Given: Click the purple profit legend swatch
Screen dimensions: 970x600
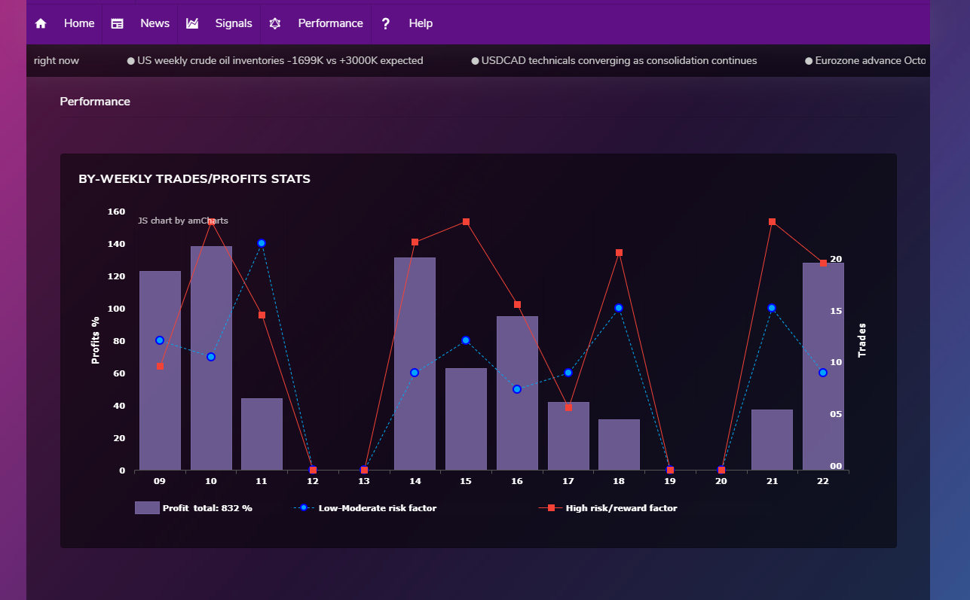Looking at the screenshot, I should pyautogui.click(x=147, y=508).
